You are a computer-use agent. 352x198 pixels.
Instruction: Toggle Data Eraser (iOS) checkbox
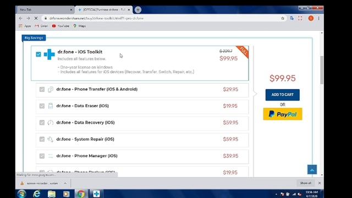42,106
